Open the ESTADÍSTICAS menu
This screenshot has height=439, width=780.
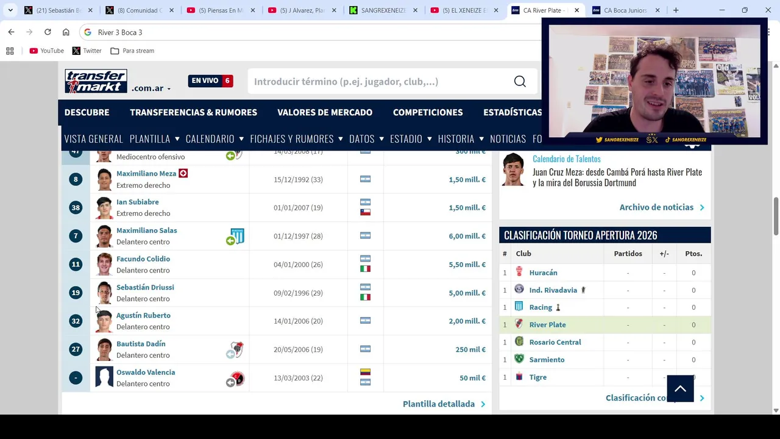tap(512, 112)
